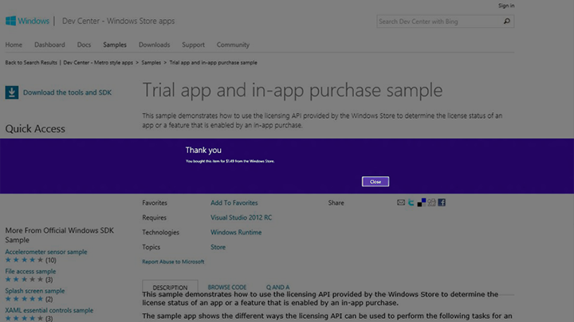Open the Sign in link
This screenshot has height=322, width=574.
coord(506,6)
